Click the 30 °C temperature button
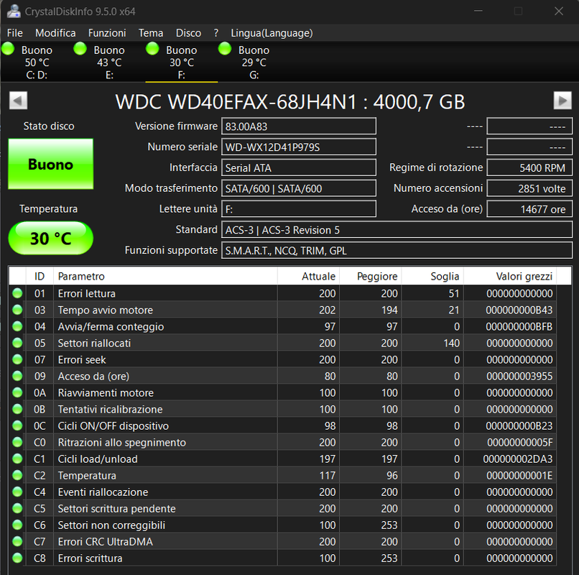Screen dimensions: 579x575 50,238
